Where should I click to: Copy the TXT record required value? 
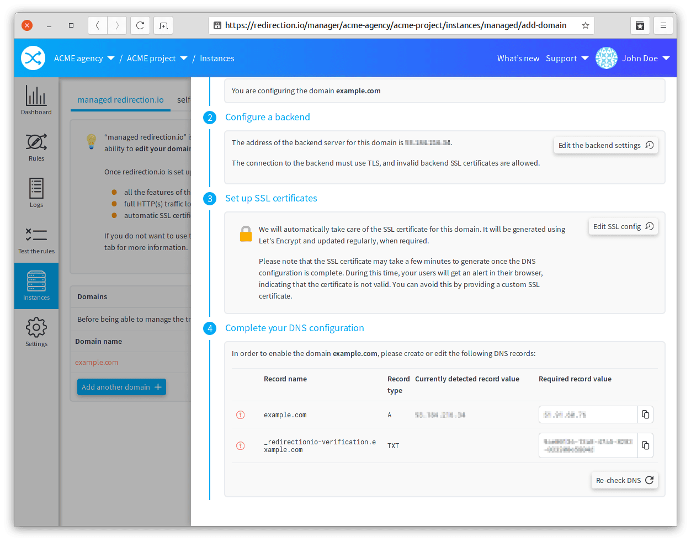[x=646, y=445]
